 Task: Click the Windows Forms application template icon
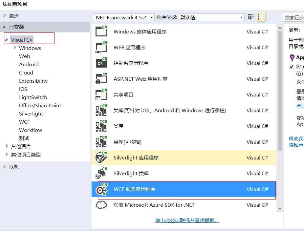click(x=101, y=31)
